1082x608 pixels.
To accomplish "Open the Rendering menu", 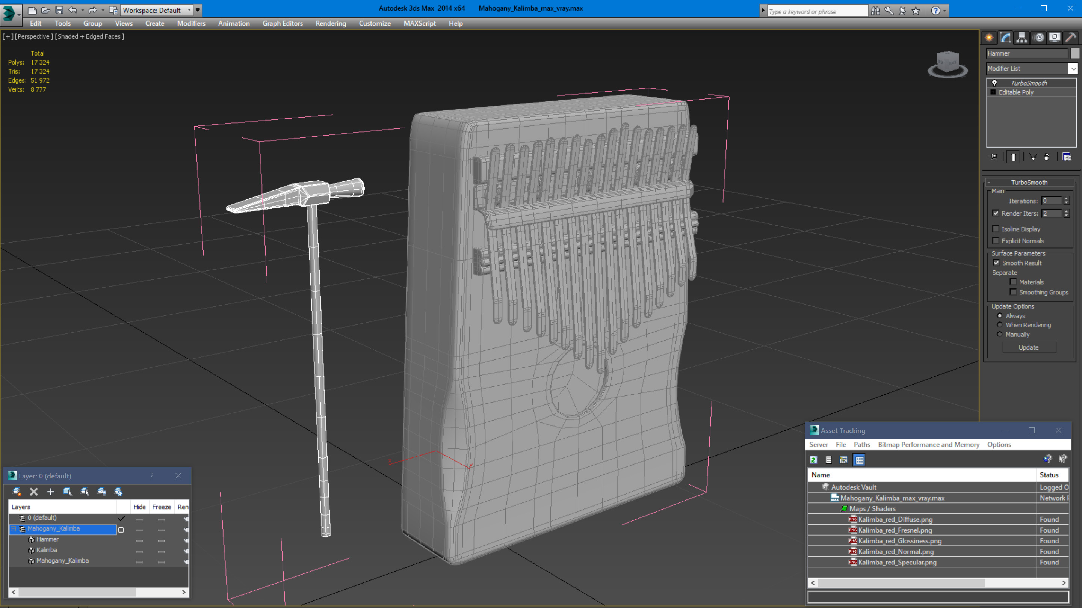I will pos(330,24).
